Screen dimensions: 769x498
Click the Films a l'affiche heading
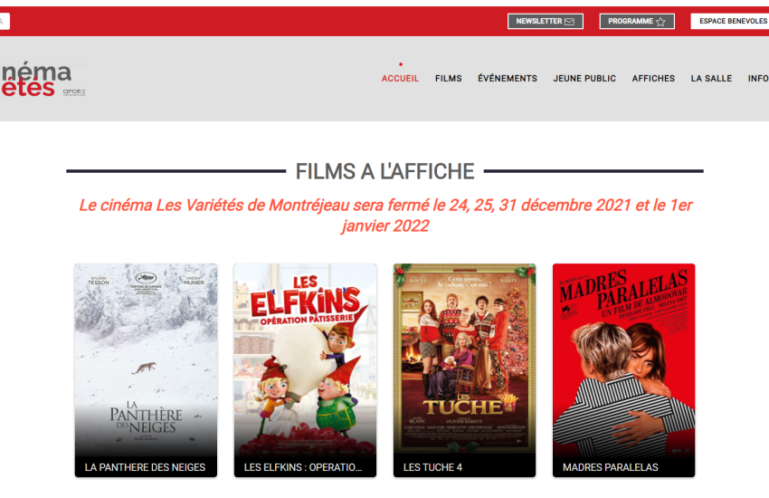coord(385,172)
